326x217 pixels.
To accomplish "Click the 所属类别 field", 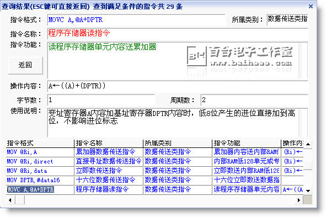I will pyautogui.click(x=287, y=19).
